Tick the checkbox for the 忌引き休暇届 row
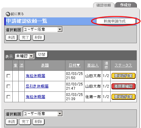 (x=8, y=86)
